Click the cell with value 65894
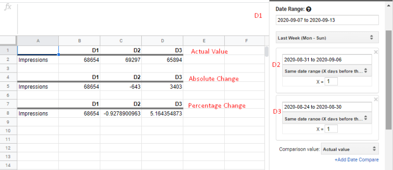This screenshot has height=170, width=393. (162, 60)
